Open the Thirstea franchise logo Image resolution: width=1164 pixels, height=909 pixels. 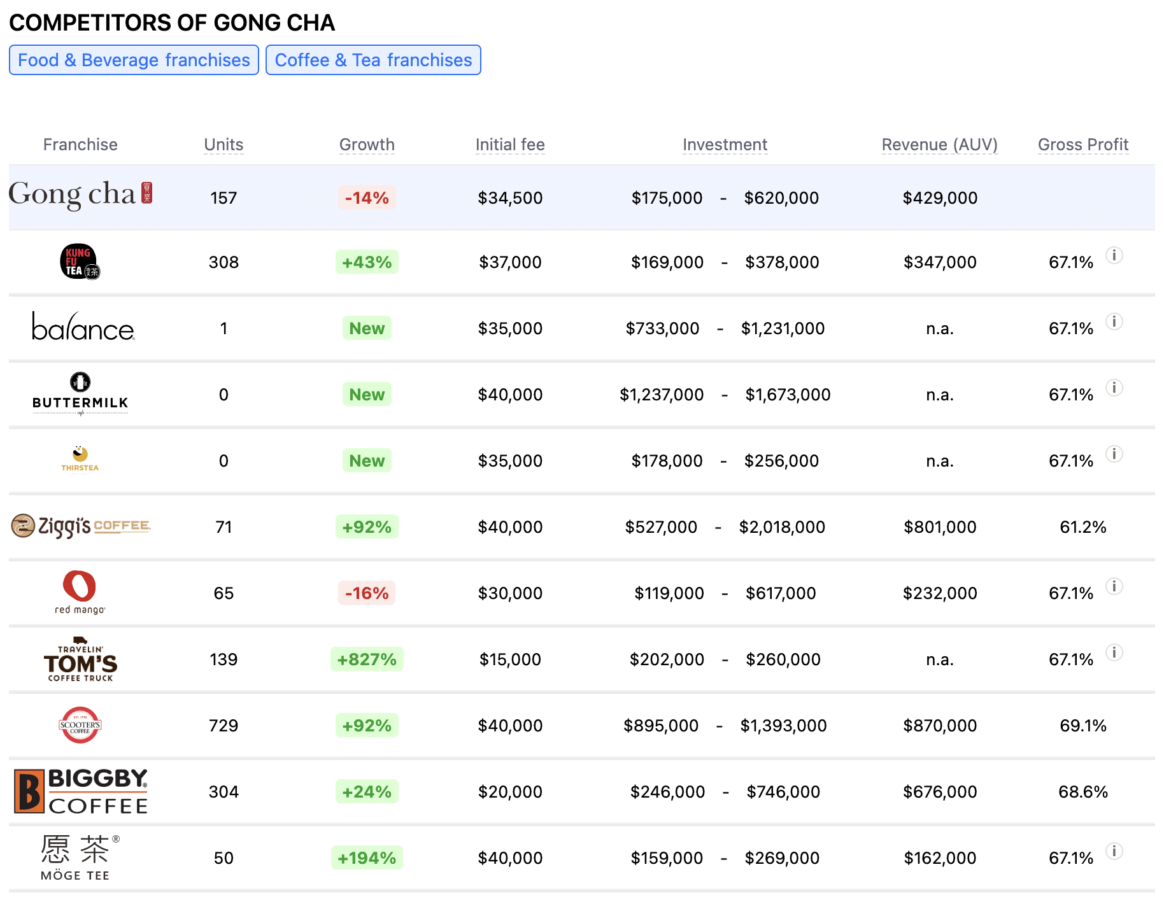[x=80, y=458]
